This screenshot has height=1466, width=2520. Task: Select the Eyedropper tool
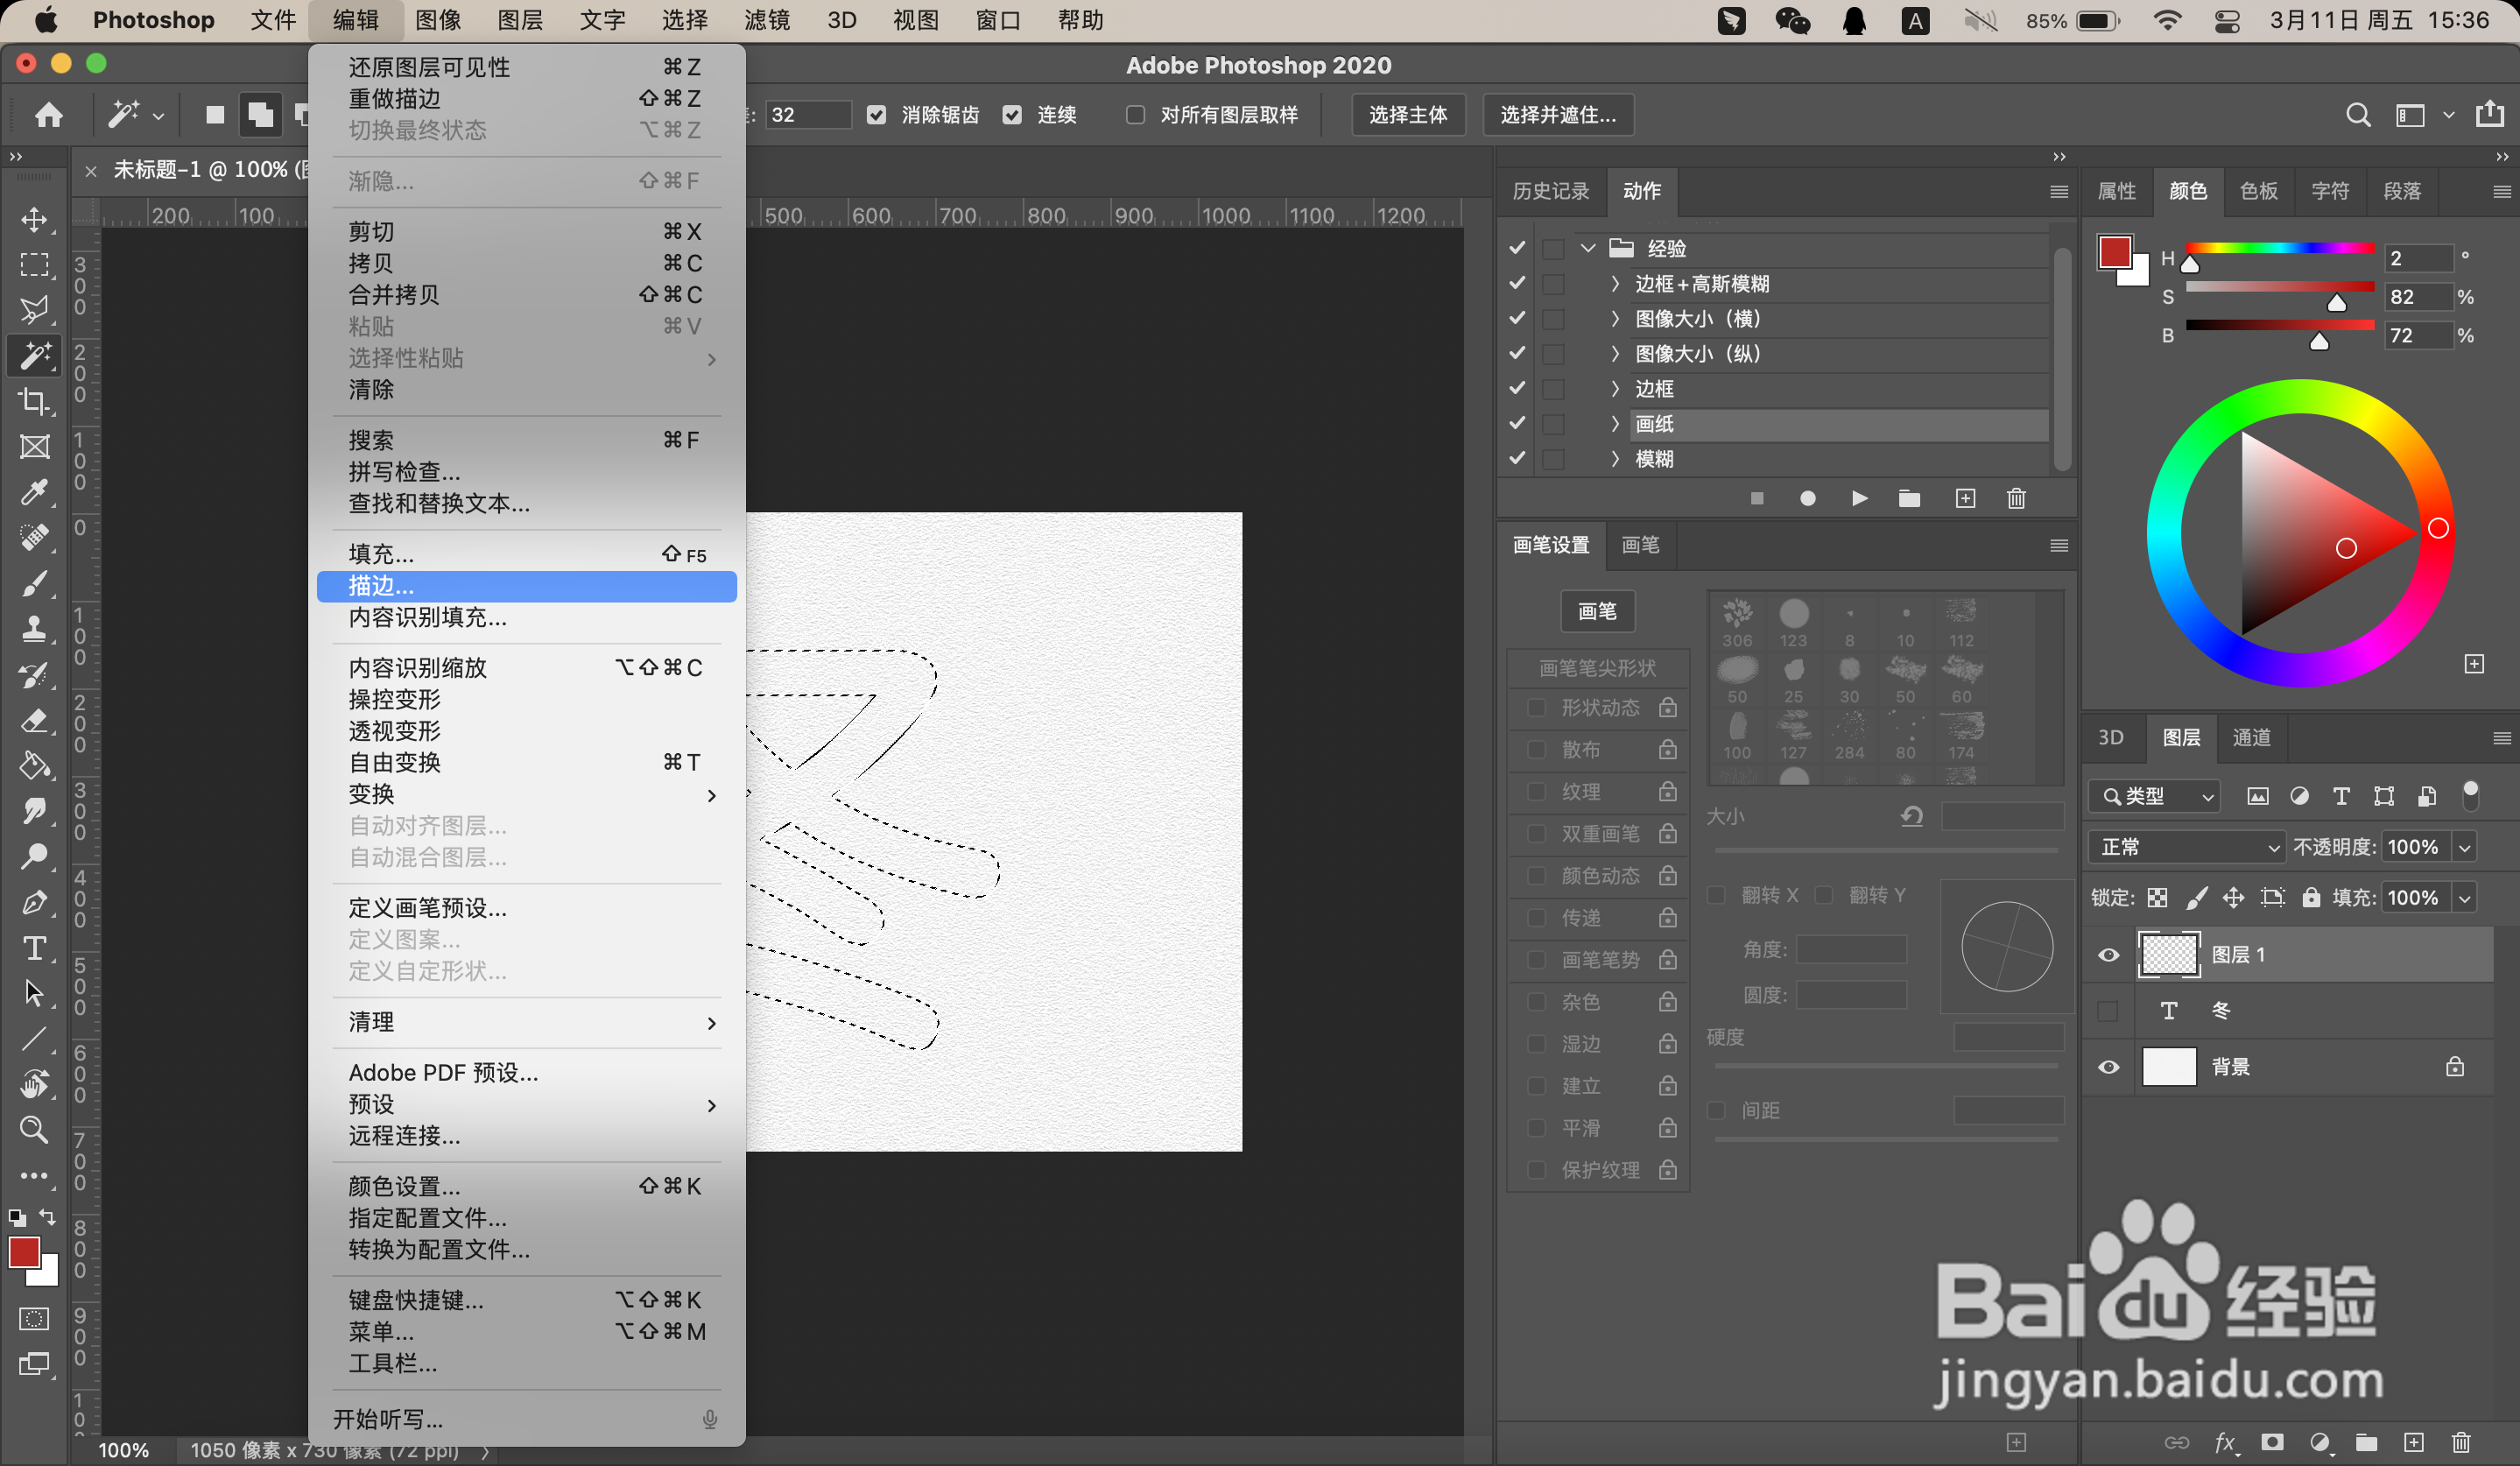pos(34,492)
